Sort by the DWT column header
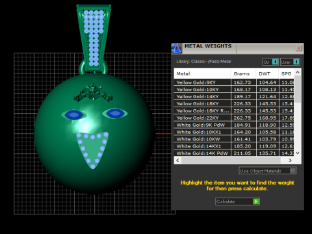 pyautogui.click(x=267, y=73)
